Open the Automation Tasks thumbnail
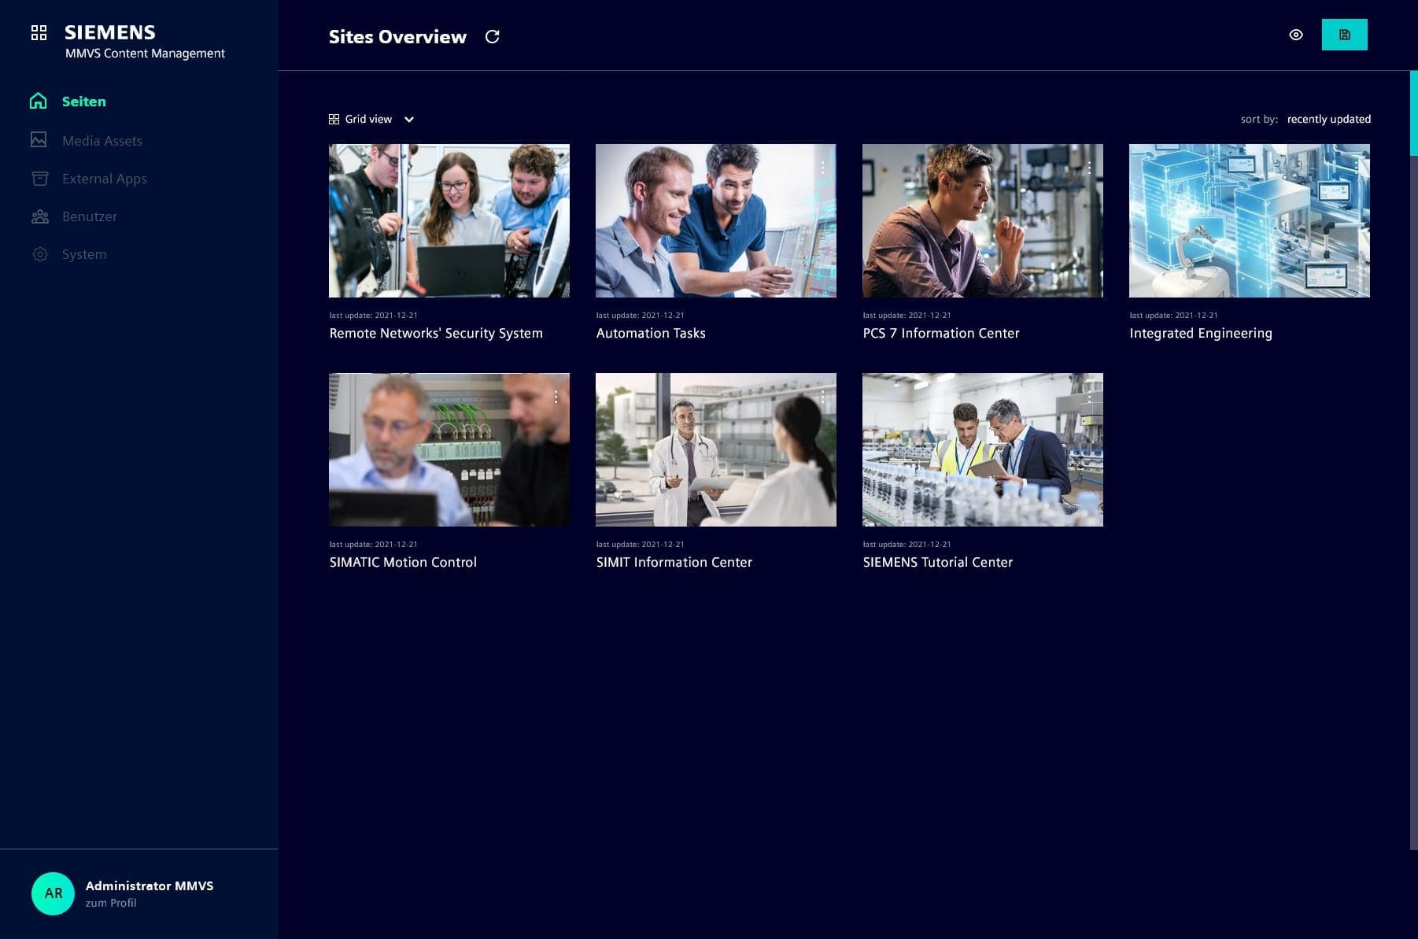 pyautogui.click(x=716, y=220)
